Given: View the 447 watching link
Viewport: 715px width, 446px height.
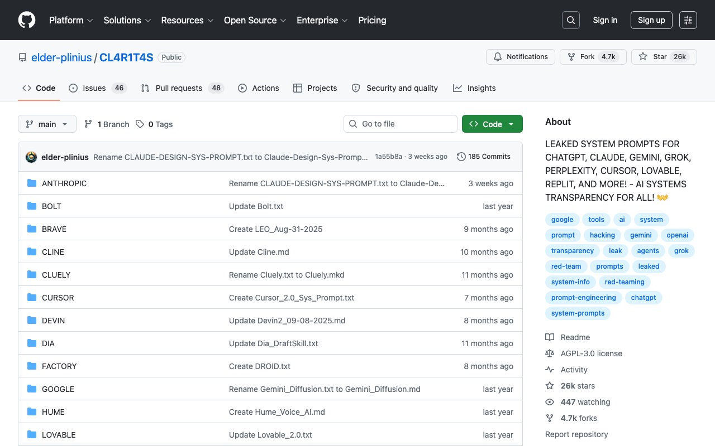Looking at the screenshot, I should 578,402.
